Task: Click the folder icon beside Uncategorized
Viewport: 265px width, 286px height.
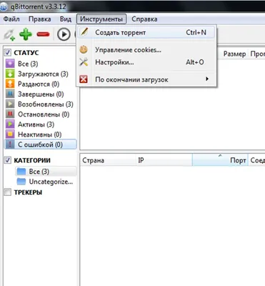Action: [x=21, y=182]
